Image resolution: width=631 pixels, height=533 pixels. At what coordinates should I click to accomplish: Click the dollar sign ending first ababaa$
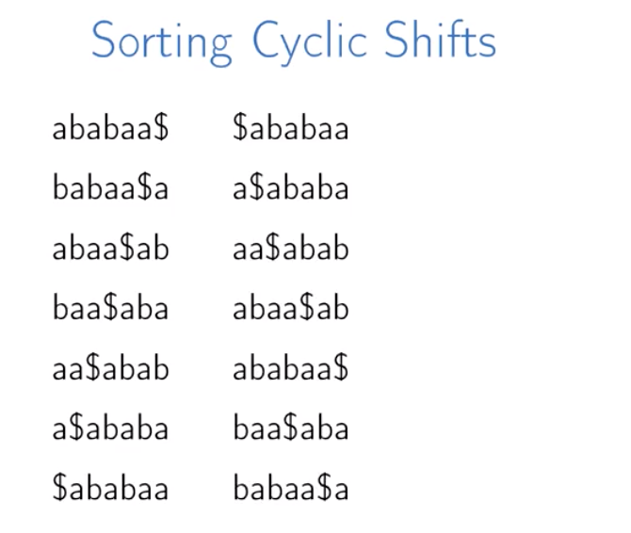pos(161,127)
